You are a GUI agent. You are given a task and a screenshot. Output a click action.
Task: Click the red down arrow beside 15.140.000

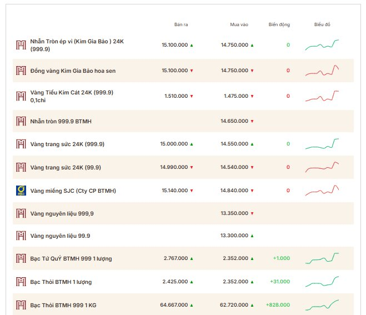click(192, 191)
